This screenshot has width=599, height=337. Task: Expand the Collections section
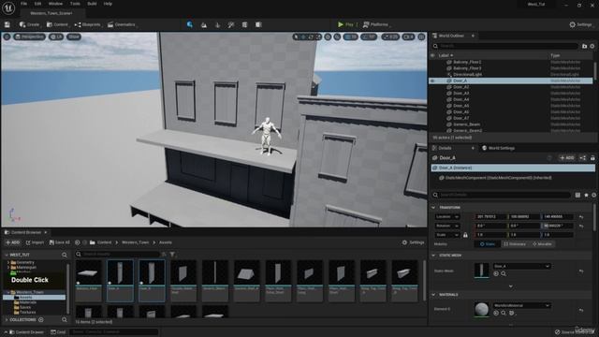coord(7,320)
